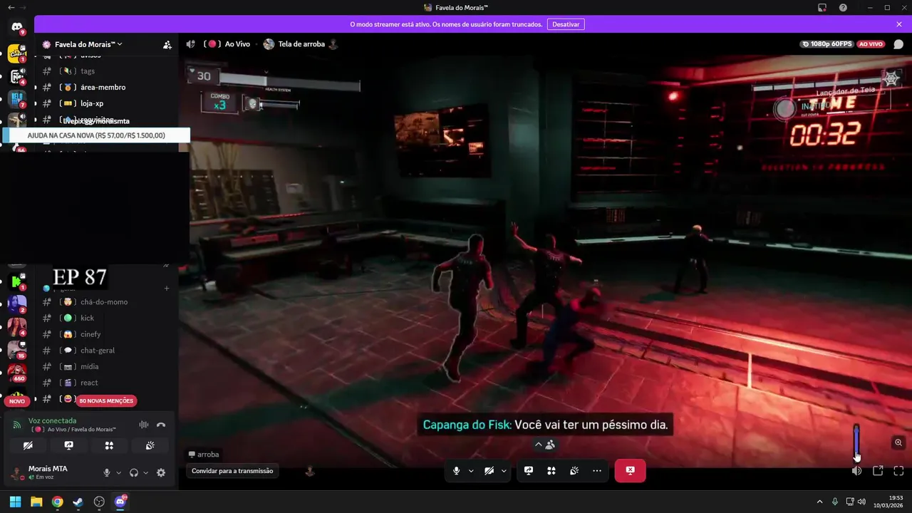Click Convidar para a transmissão
Screen dimensions: 912x513
[x=232, y=471]
